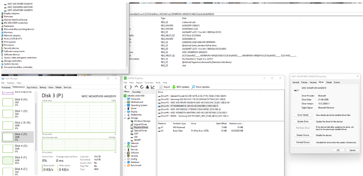
Task: Click Keyboards icon in Device Manager
Action: 3,26
